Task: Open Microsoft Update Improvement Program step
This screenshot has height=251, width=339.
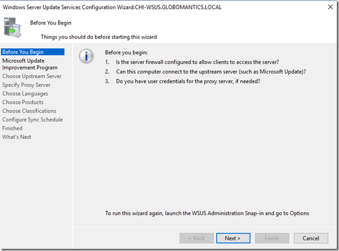Action: click(30, 64)
